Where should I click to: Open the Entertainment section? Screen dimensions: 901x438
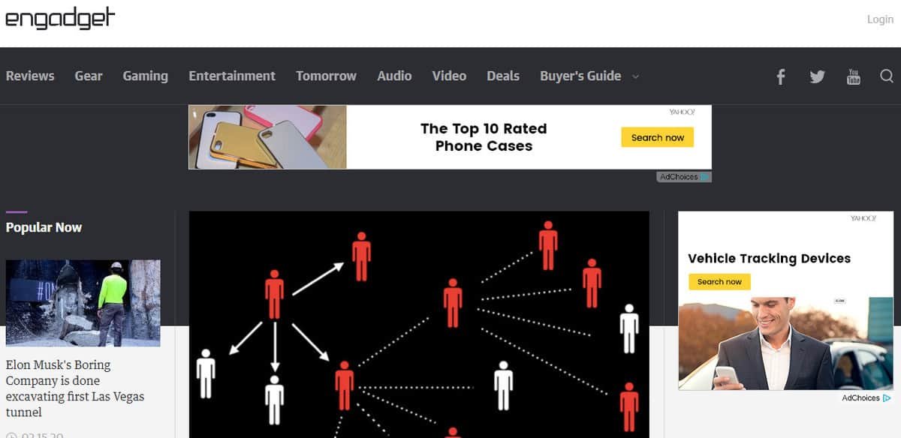[232, 76]
